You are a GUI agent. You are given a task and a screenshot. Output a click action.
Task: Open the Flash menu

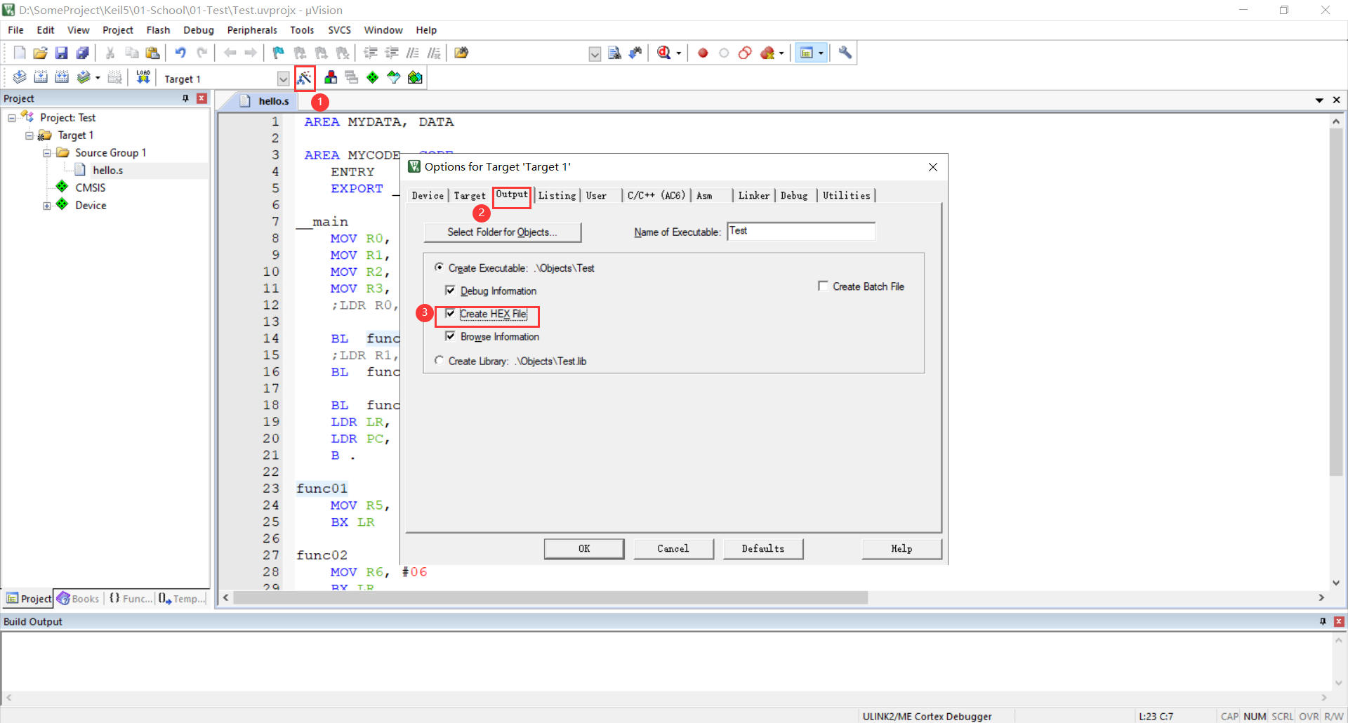158,30
